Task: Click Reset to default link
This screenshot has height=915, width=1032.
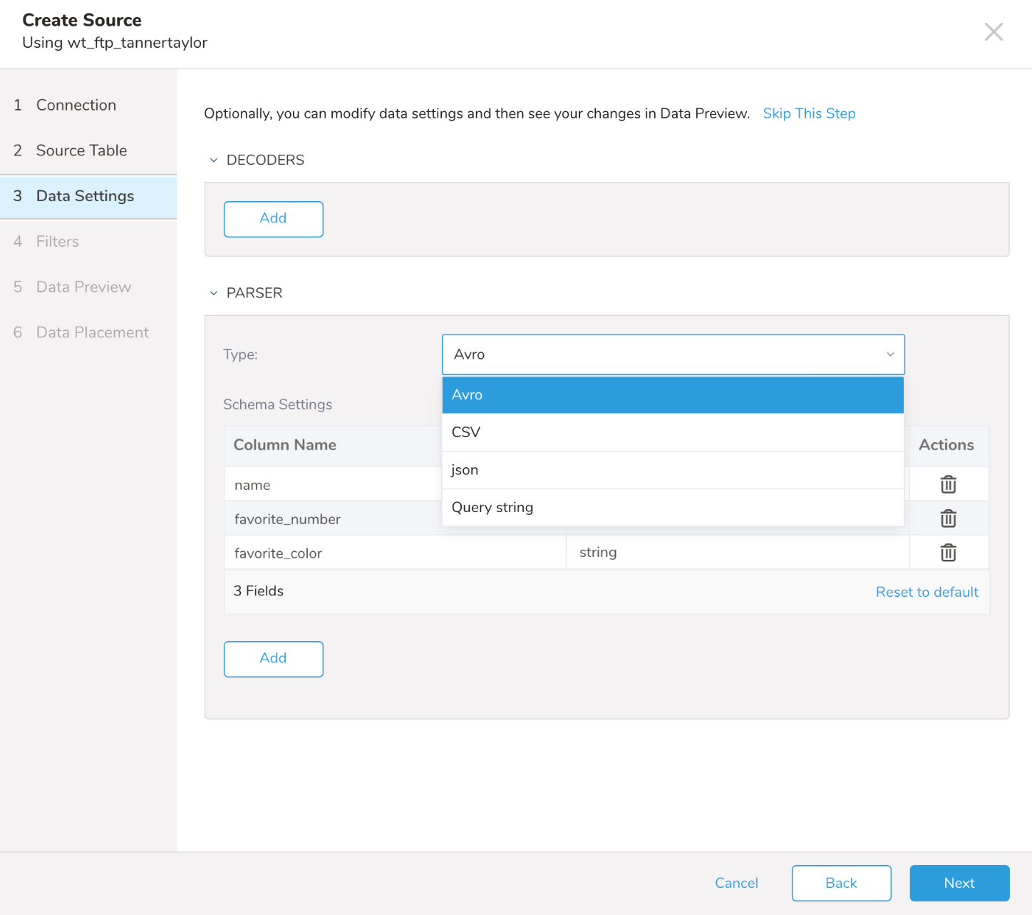Action: [927, 592]
